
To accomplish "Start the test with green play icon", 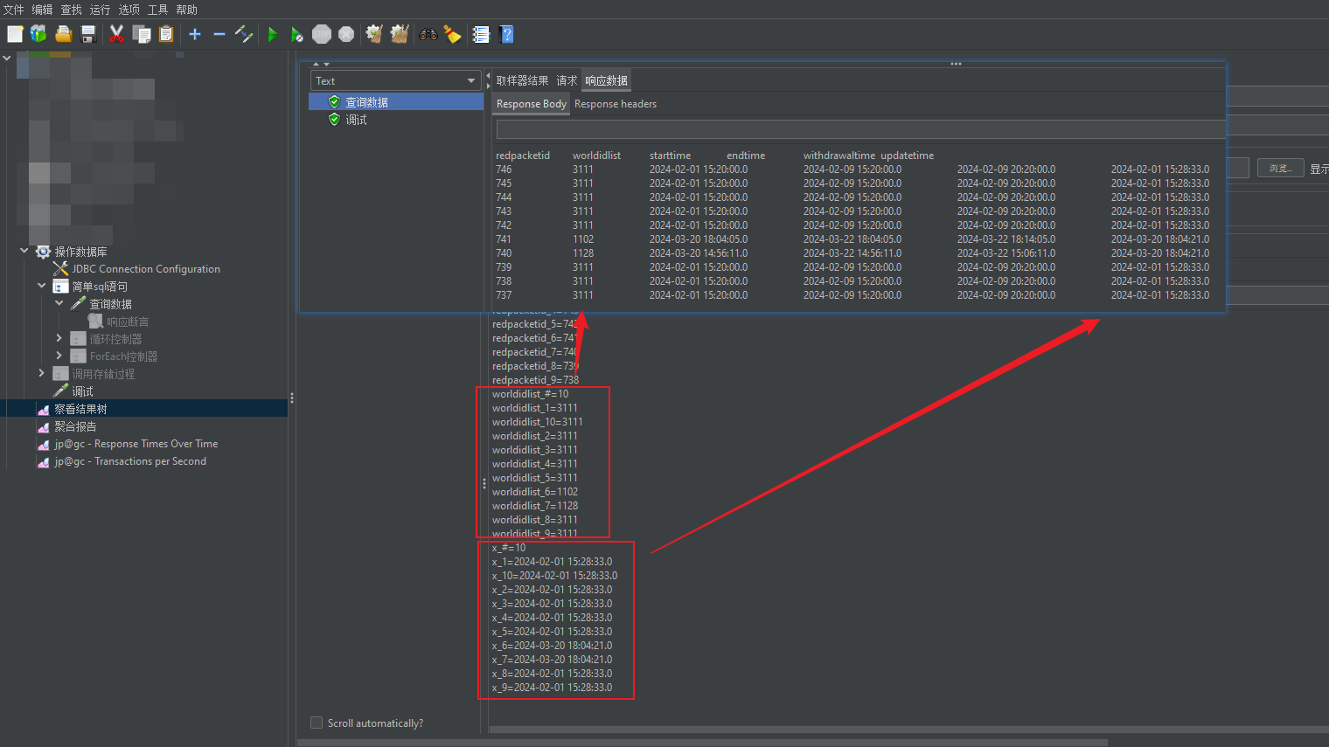I will [273, 34].
